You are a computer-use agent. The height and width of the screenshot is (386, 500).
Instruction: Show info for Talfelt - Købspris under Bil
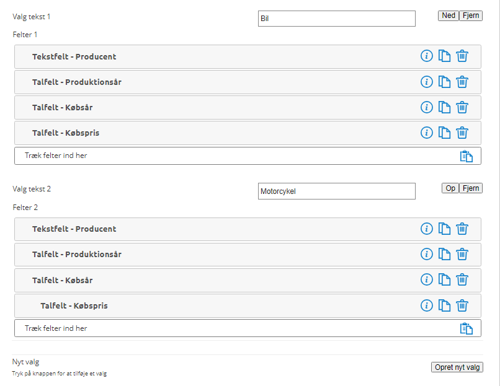tap(427, 133)
